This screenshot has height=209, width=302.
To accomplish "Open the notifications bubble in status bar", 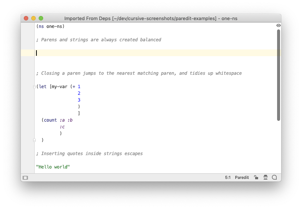I will (274, 177).
